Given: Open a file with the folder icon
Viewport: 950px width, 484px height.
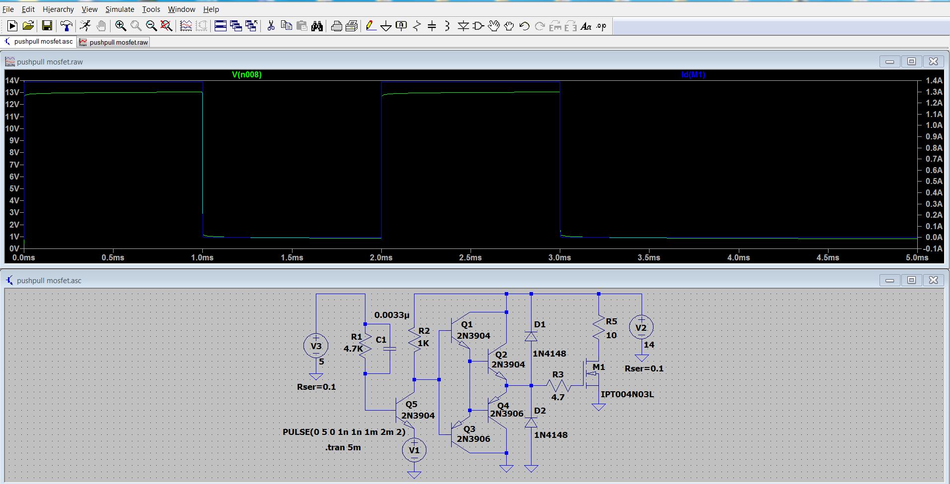Looking at the screenshot, I should [28, 26].
